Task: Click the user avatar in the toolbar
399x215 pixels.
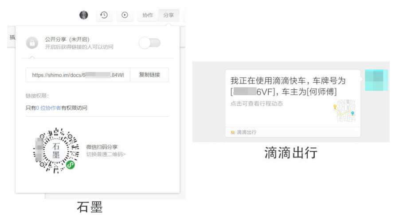Action: click(84, 15)
